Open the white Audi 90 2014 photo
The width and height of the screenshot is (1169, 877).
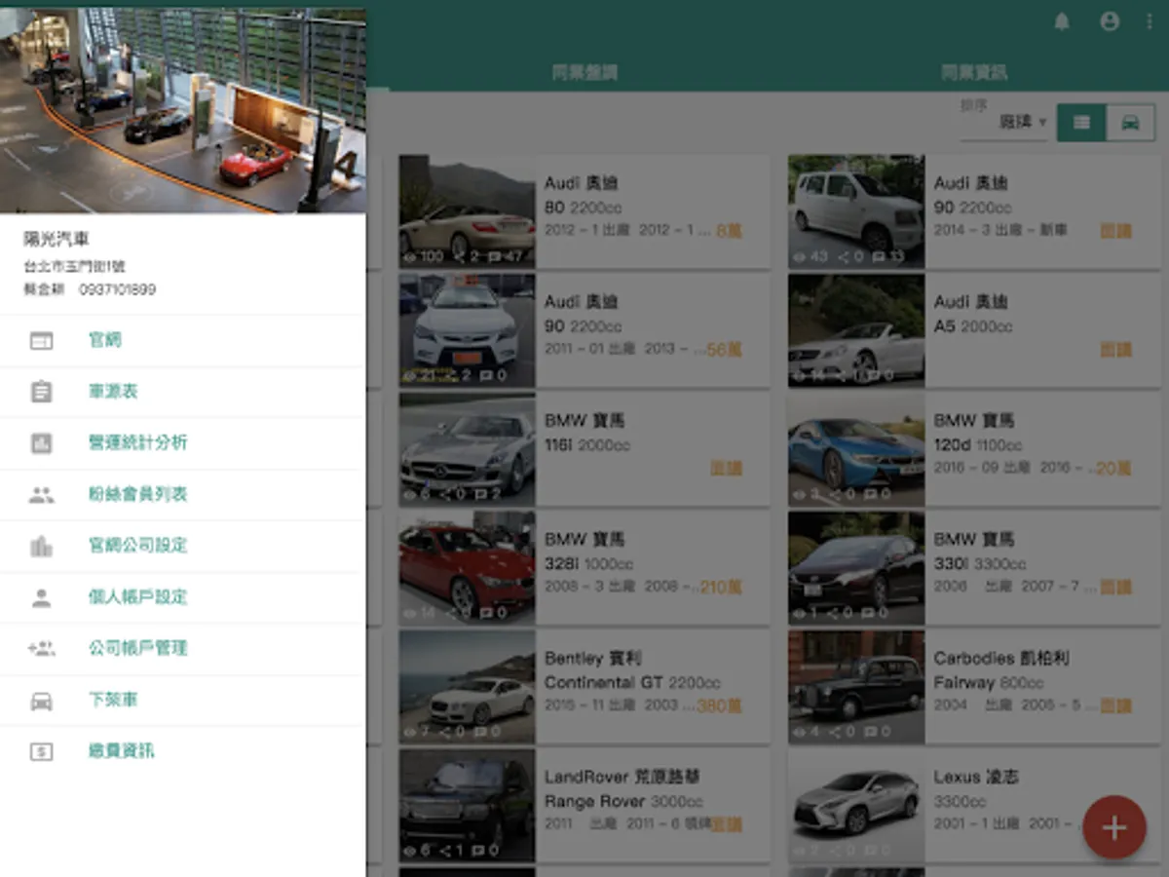856,211
